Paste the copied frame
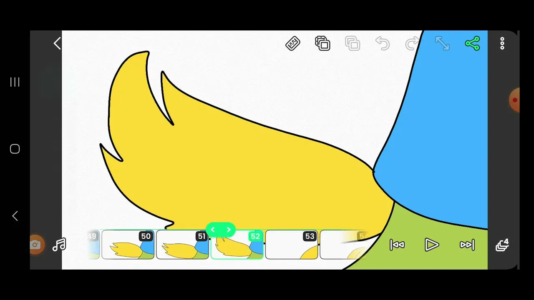This screenshot has height=300, width=534. [x=353, y=44]
